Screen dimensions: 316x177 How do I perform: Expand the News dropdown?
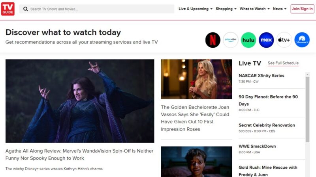pyautogui.click(x=279, y=9)
